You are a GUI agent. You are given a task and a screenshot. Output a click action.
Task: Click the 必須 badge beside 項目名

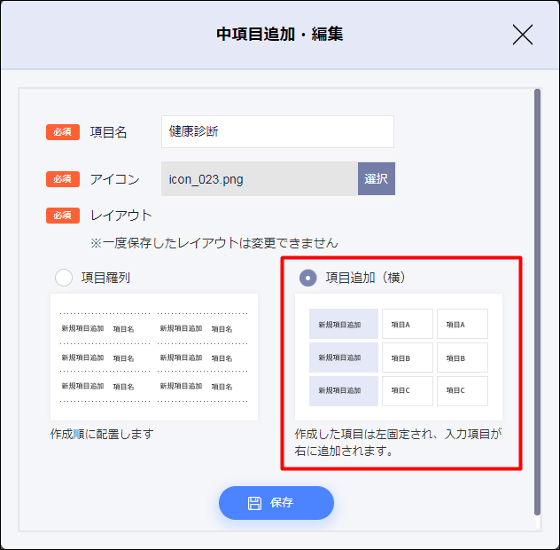[x=63, y=132]
